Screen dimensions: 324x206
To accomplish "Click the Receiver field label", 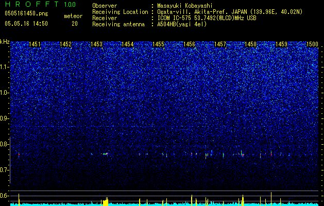I will (105, 18).
